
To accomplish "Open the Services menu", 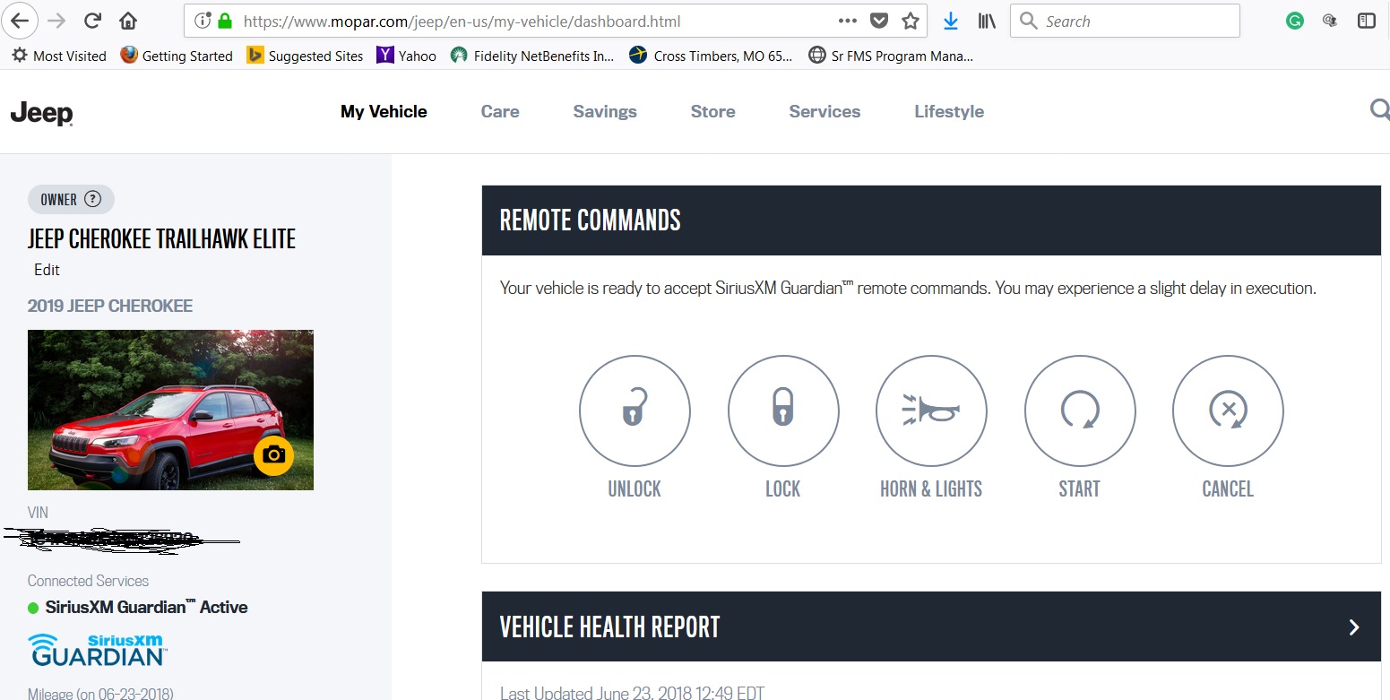I will tap(825, 111).
